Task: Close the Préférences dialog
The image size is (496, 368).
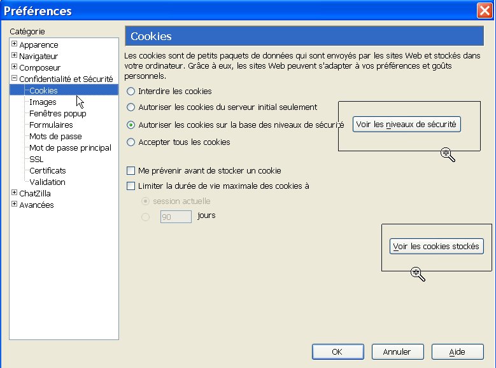Action: tap(485, 10)
